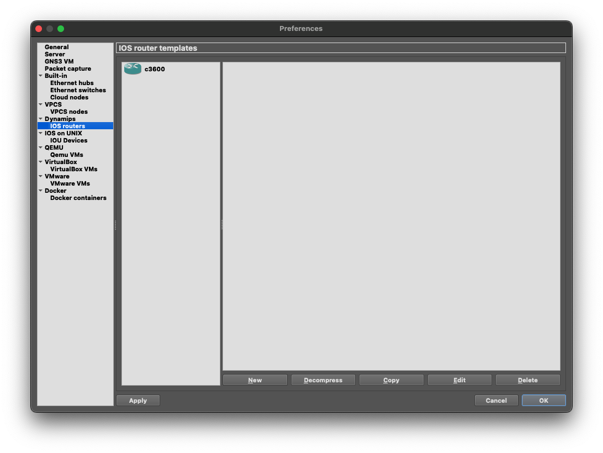
Task: Decompress the selected IOS image
Action: 323,380
